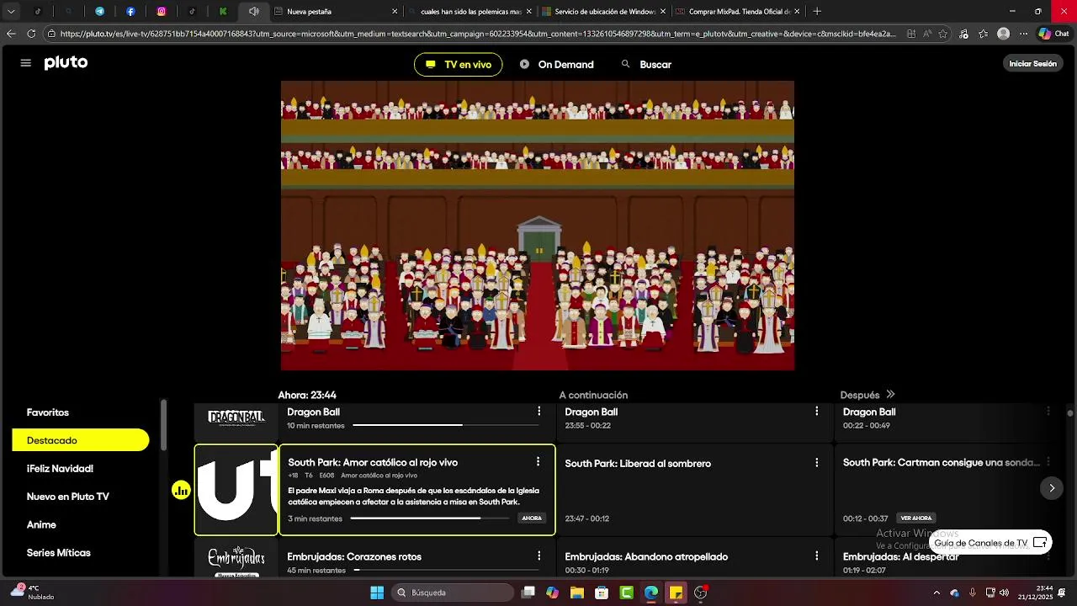The image size is (1077, 606).
Task: Select the Nuevo en Pluto TV category
Action: [x=67, y=497]
